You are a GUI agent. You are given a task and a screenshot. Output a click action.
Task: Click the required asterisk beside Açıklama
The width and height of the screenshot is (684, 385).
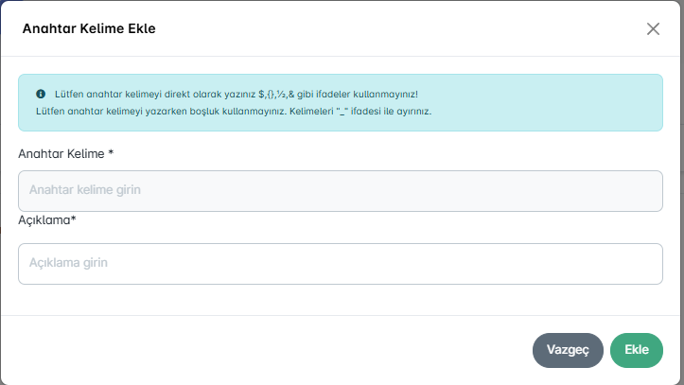pyautogui.click(x=74, y=219)
